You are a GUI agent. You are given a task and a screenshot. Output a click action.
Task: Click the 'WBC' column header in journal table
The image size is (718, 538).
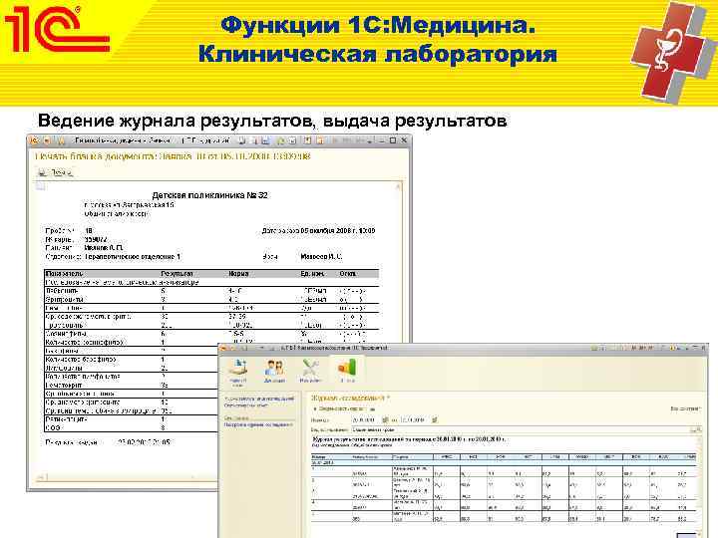click(446, 457)
